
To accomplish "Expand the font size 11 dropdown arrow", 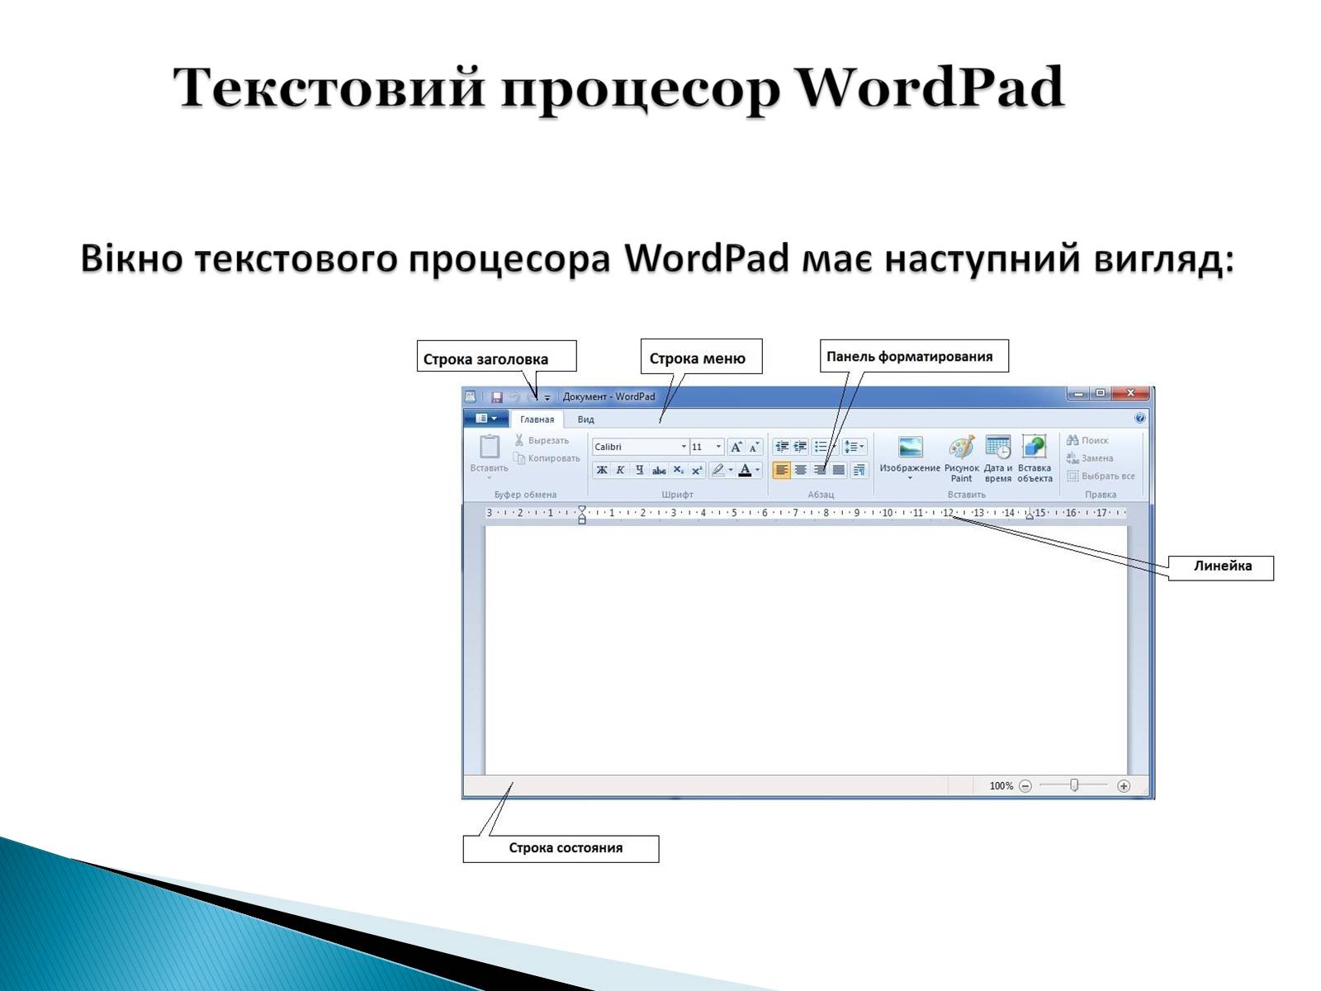I will click(718, 447).
